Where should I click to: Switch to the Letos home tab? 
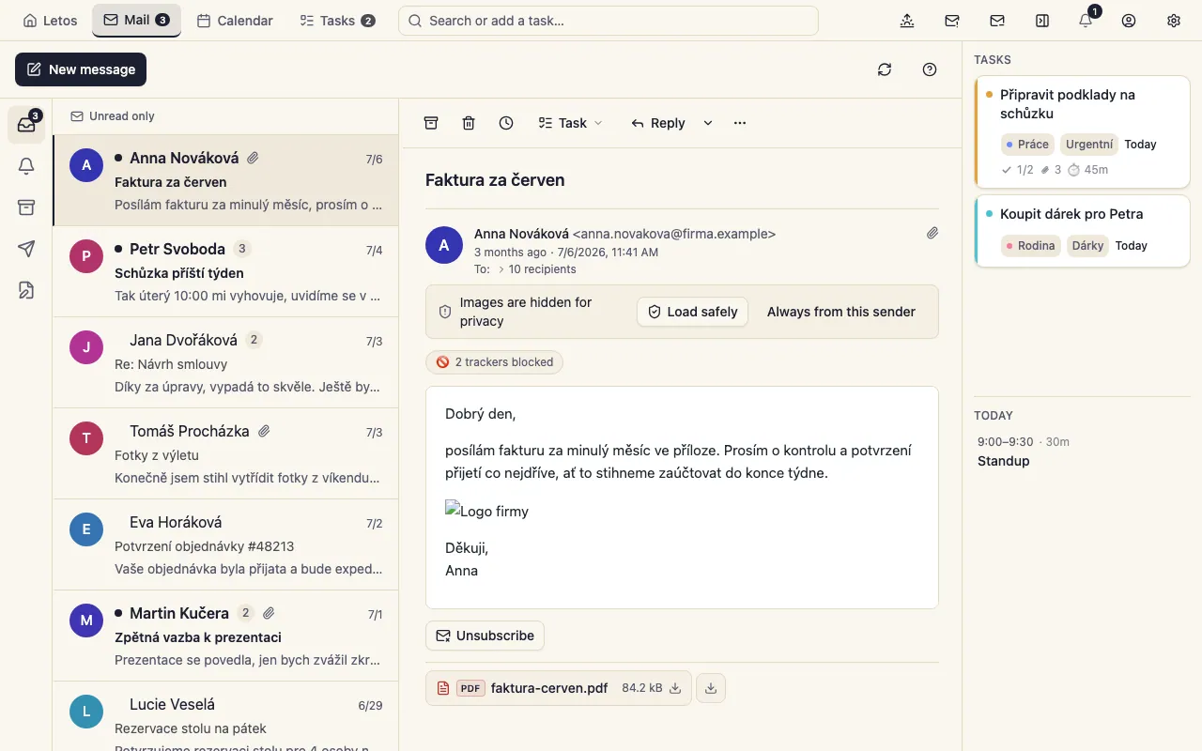coord(50,21)
